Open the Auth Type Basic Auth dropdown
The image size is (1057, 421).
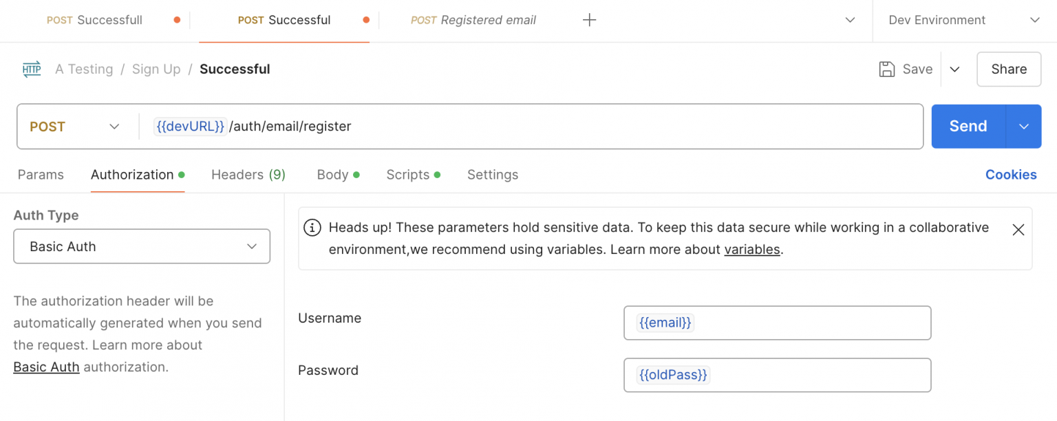point(142,246)
